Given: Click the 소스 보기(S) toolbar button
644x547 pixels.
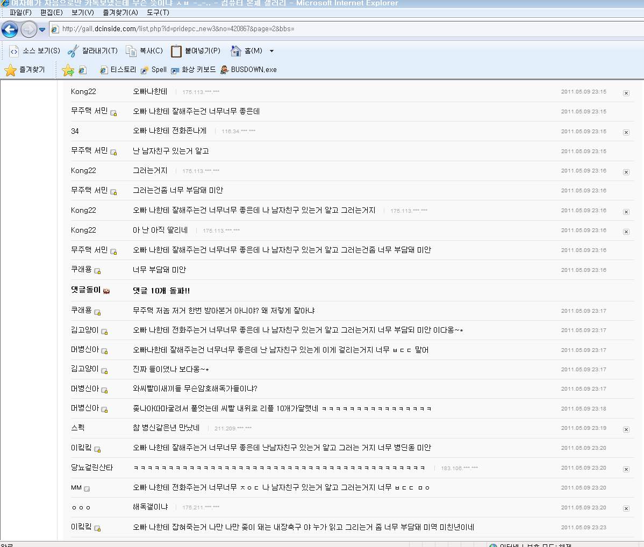Looking at the screenshot, I should tap(35, 51).
